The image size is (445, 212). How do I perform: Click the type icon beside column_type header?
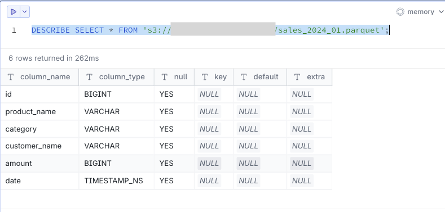[90, 77]
